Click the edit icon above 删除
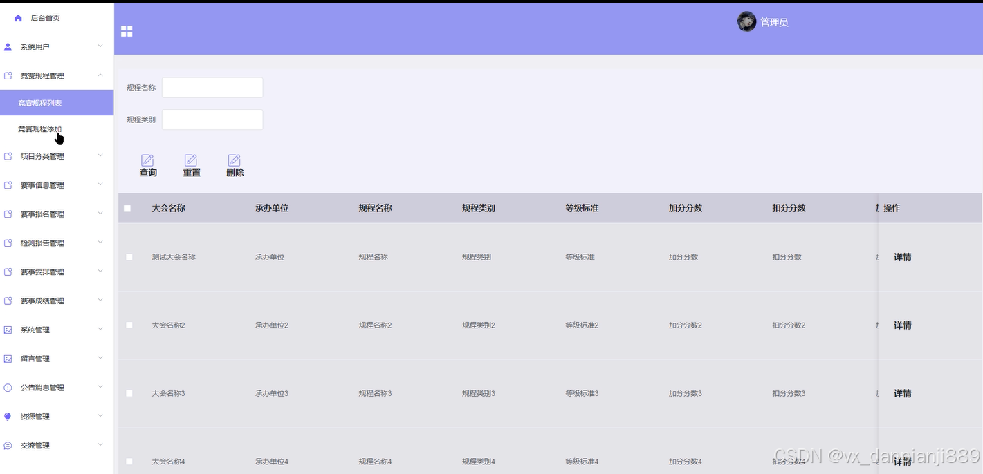The image size is (983, 474). coord(235,160)
